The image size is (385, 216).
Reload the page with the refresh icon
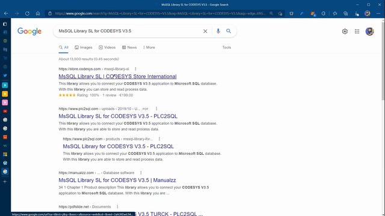point(27,13)
